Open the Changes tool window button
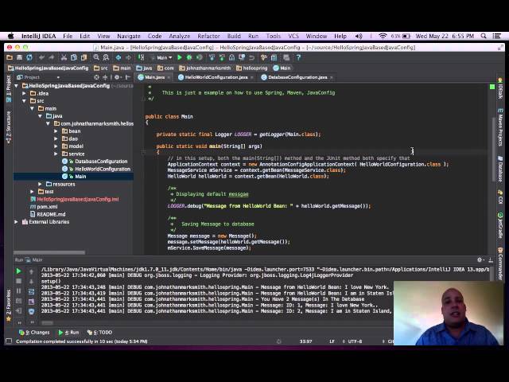This screenshot has width=509, height=382. pos(34,333)
